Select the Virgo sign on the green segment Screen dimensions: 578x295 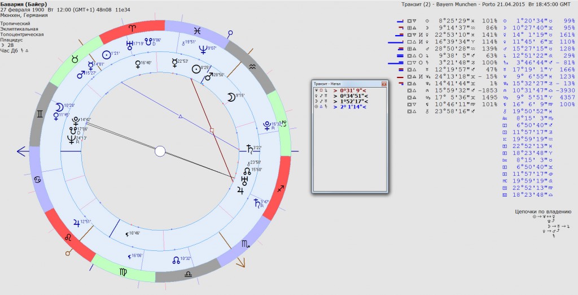tap(124, 272)
